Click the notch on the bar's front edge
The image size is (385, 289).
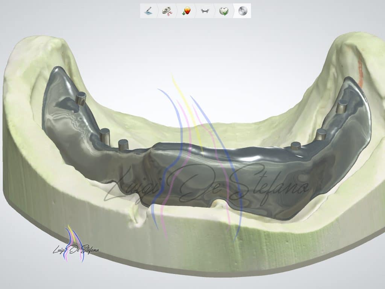pos(220,204)
